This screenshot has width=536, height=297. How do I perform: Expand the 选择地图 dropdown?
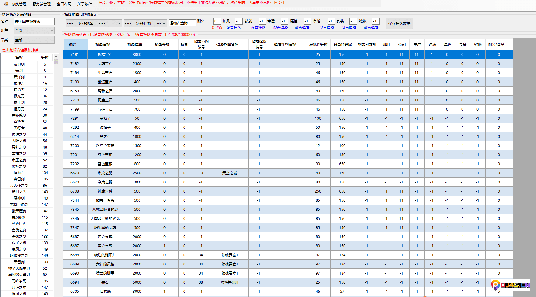click(94, 23)
